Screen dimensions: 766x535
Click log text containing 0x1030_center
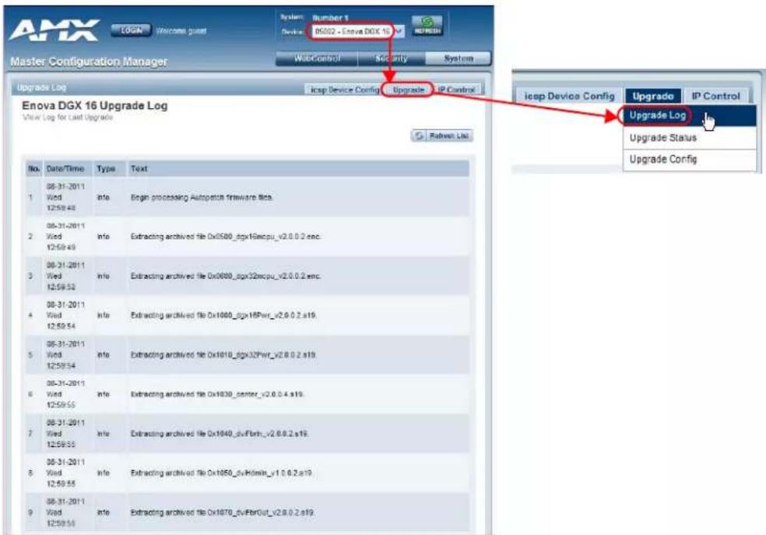[217, 394]
